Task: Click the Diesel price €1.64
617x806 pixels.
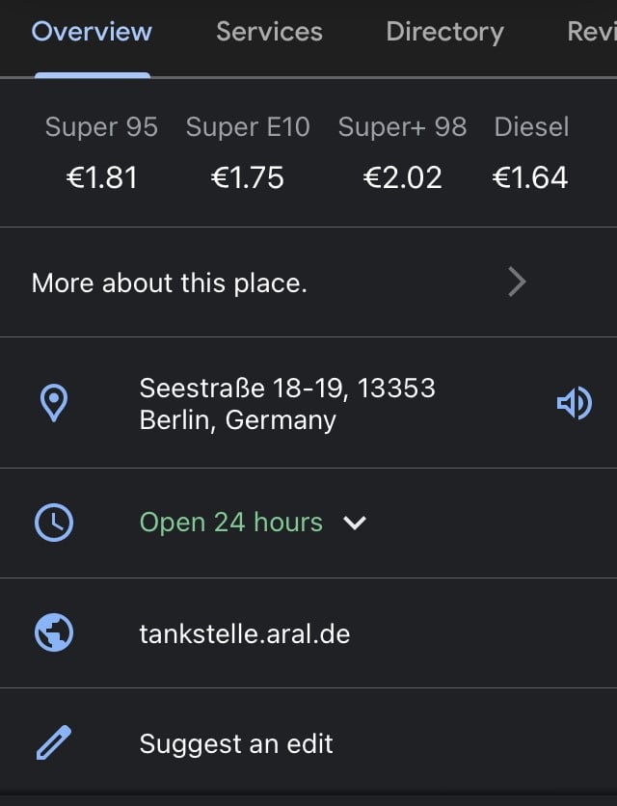Action: (531, 177)
